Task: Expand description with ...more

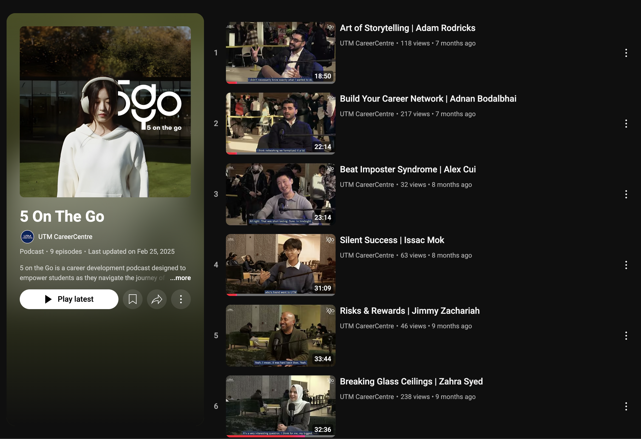Action: [x=180, y=278]
